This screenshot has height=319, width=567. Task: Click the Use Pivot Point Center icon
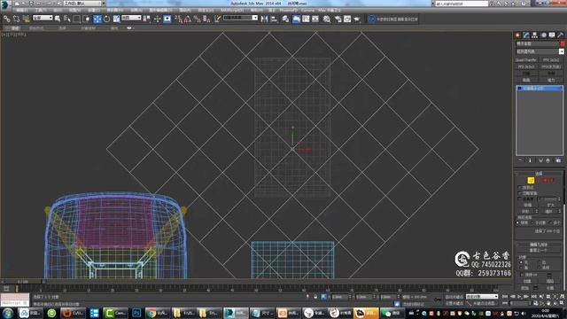[x=146, y=19]
